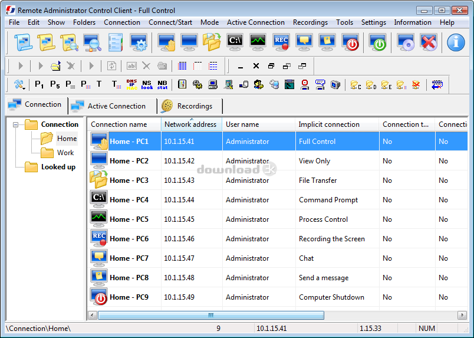Click the blue Information circle icon
The image size is (474, 338).
click(x=456, y=42)
